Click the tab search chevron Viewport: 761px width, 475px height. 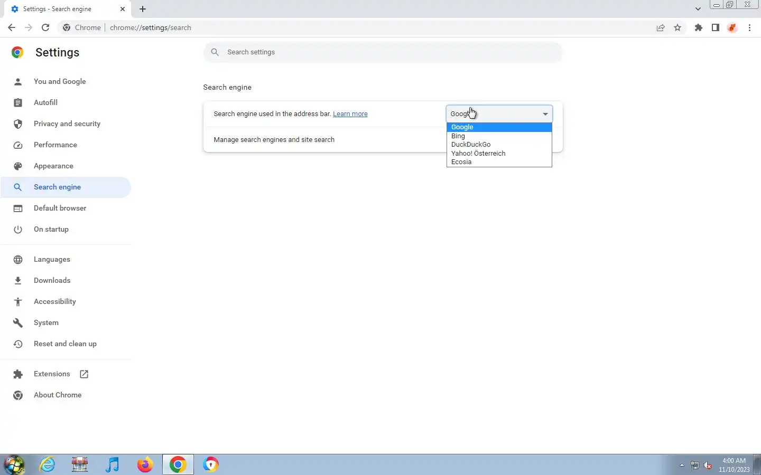click(698, 9)
